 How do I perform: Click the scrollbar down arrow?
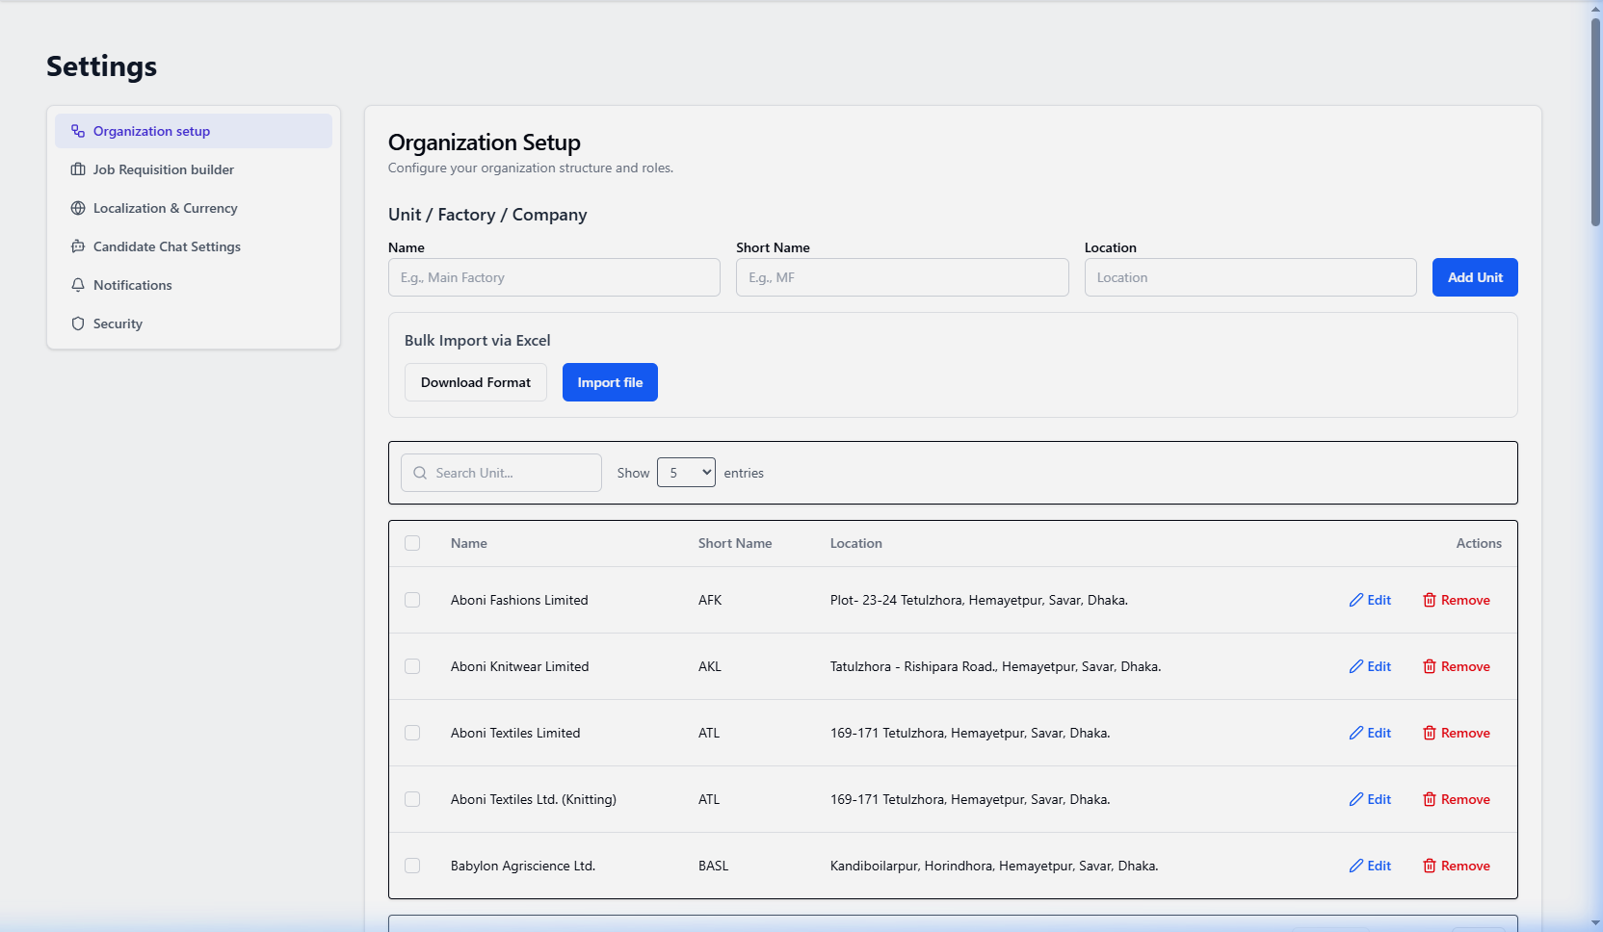tap(1595, 924)
